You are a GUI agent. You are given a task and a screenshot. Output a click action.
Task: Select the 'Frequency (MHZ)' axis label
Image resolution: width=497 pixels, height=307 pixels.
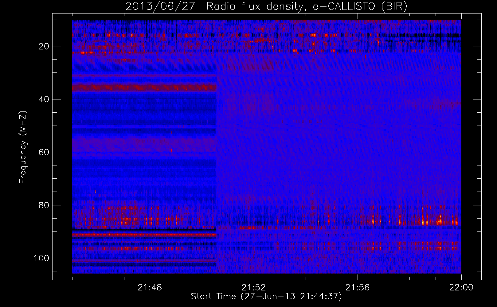click(23, 147)
